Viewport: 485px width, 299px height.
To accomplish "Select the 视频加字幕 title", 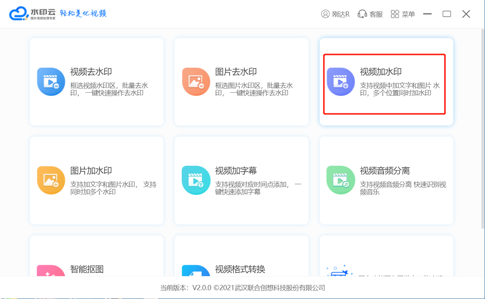I will click(x=236, y=171).
